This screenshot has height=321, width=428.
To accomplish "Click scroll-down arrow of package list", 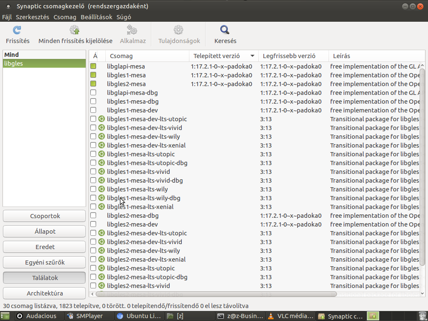I will pos(422,294).
